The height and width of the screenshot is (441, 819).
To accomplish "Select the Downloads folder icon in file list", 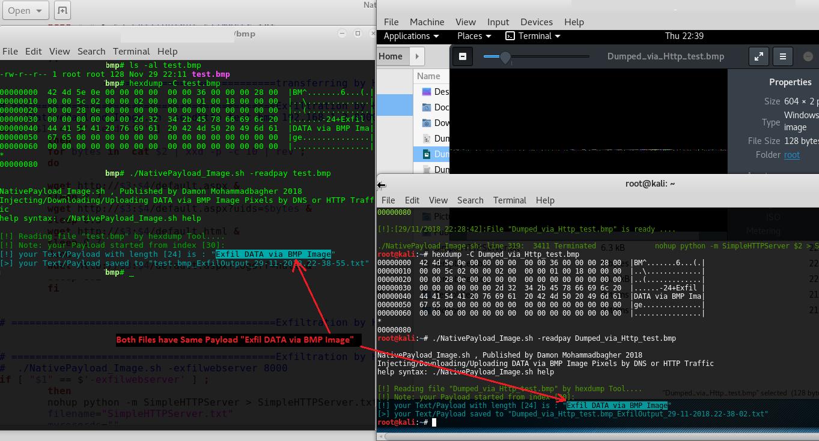I will tap(427, 123).
